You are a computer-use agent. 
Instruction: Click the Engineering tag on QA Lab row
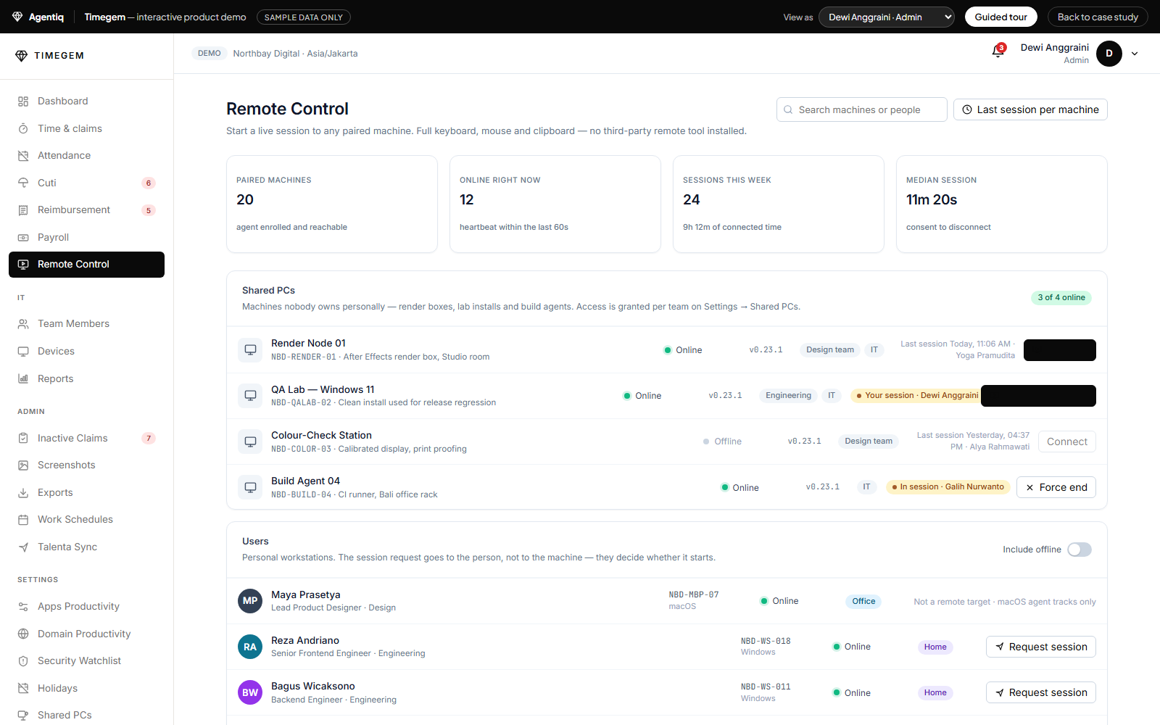788,395
